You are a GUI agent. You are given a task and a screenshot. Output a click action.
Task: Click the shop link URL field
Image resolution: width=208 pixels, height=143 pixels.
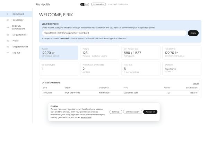[x=114, y=33]
